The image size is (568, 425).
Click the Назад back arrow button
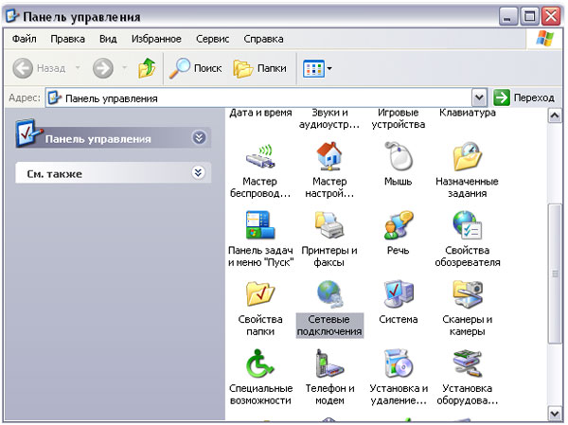point(39,68)
